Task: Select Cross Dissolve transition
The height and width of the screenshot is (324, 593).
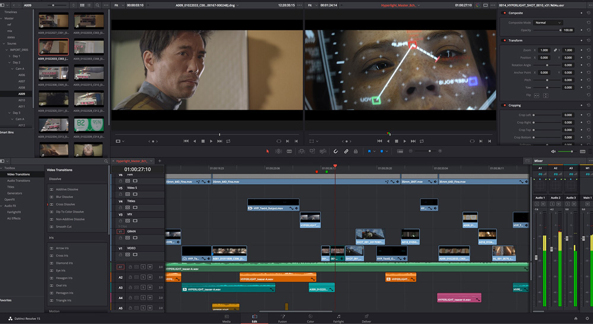Action: coord(65,204)
